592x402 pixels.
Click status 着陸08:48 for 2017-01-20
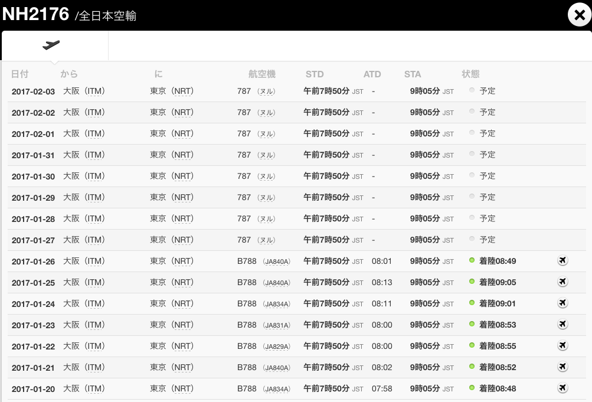pyautogui.click(x=498, y=388)
